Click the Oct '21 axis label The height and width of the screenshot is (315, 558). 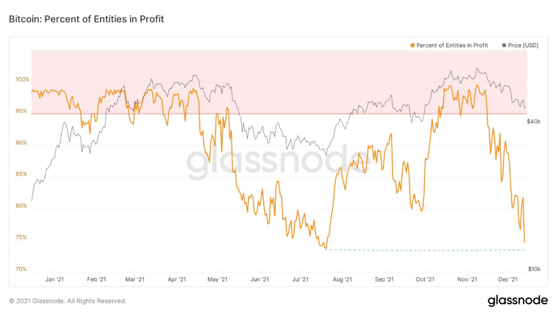tap(425, 279)
